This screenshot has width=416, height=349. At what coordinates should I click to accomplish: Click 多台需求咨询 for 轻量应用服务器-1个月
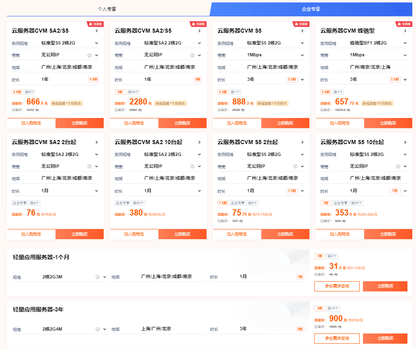click(337, 286)
